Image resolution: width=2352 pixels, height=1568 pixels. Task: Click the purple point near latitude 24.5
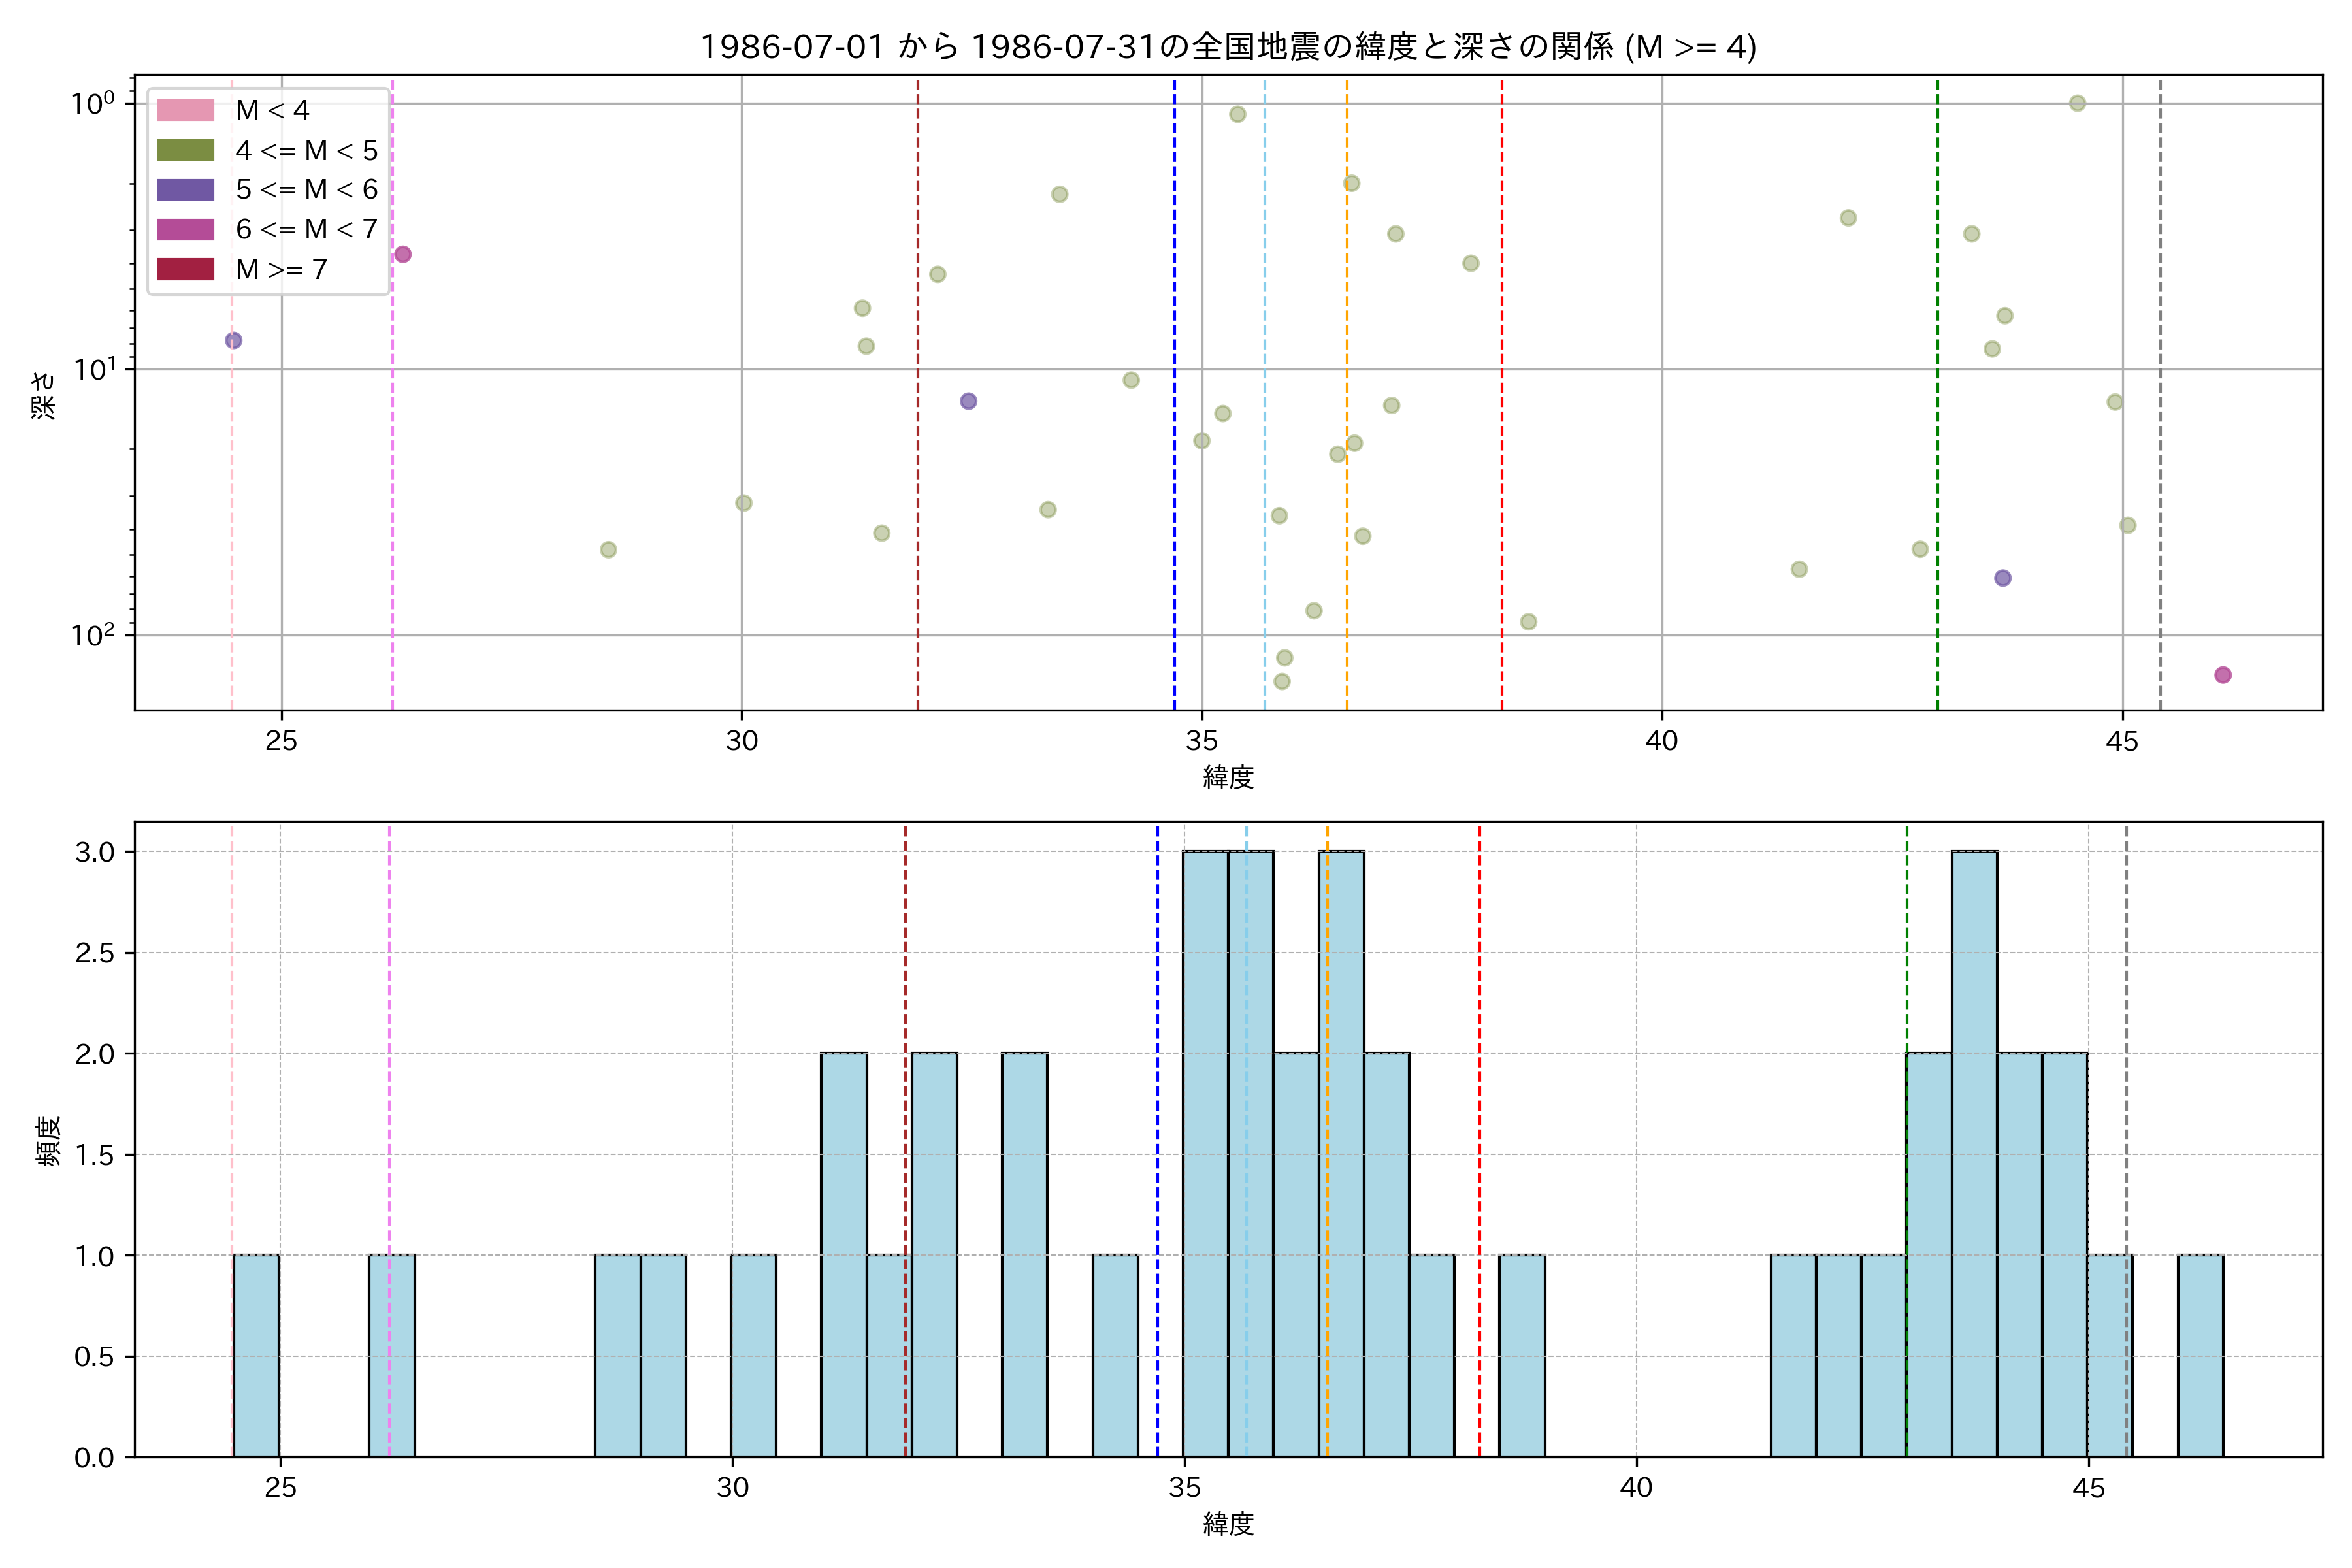click(233, 340)
